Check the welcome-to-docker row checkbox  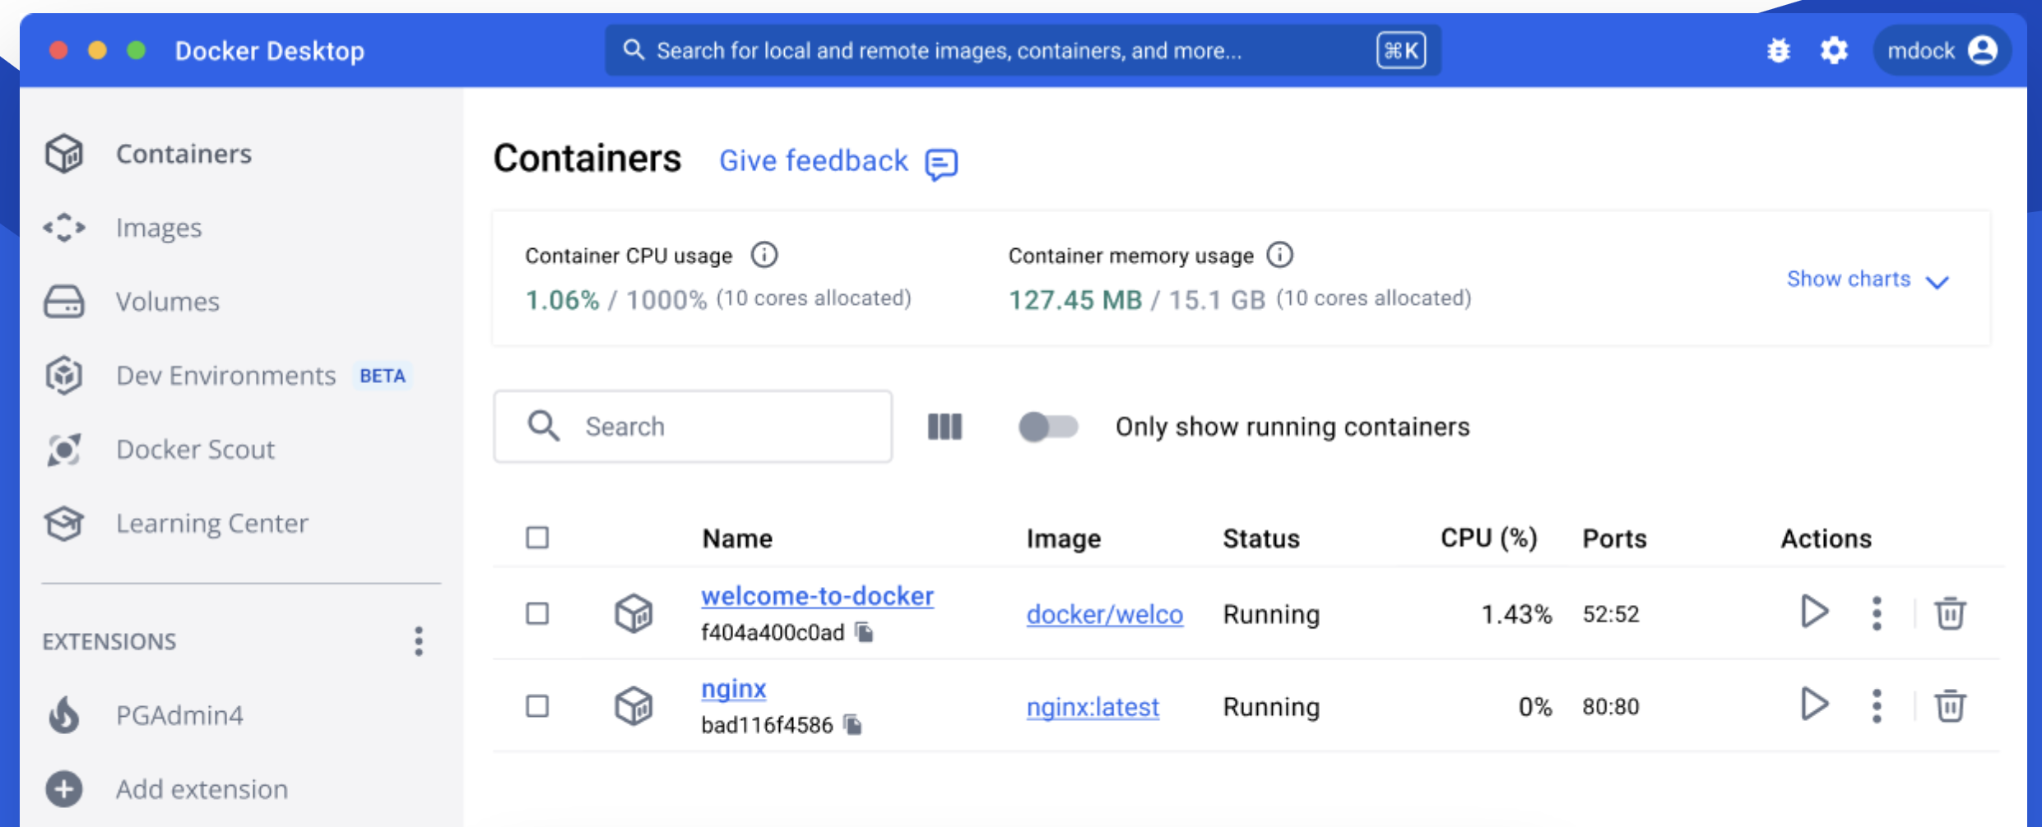pos(537,613)
